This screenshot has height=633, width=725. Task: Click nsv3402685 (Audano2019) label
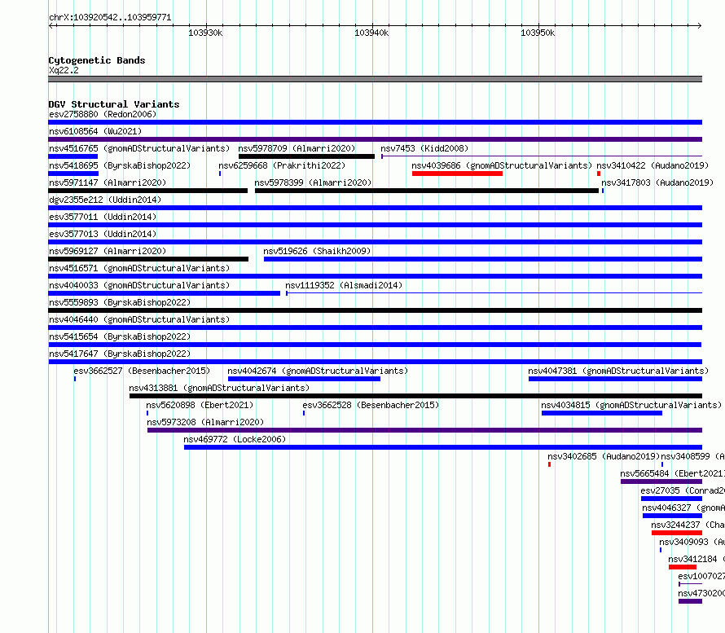(x=604, y=456)
